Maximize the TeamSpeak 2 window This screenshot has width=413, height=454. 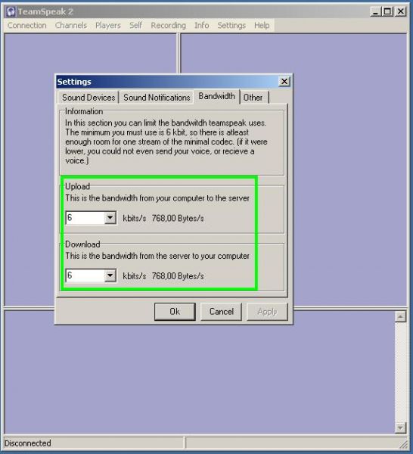coord(387,11)
